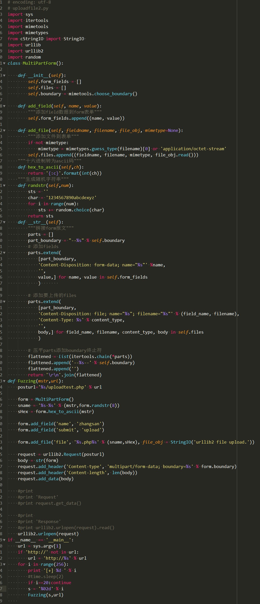
Task: Click the 'import itertools' line
Action: pyautogui.click(x=28, y=20)
